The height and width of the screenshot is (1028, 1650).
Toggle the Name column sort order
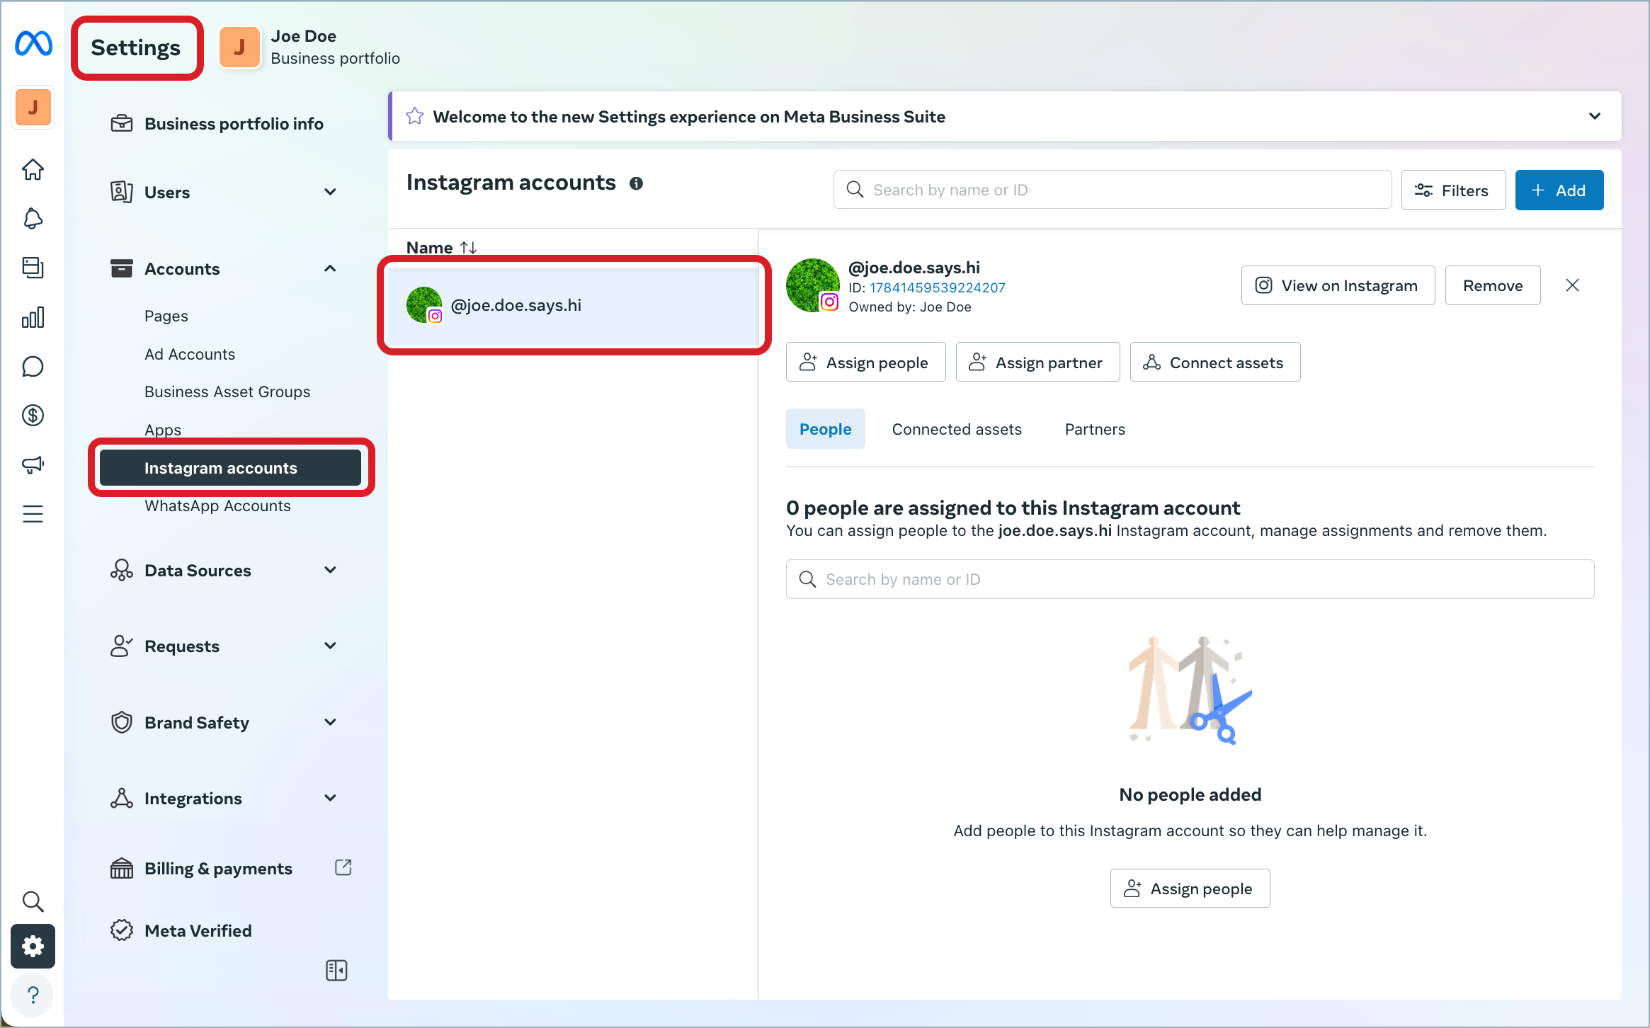468,248
